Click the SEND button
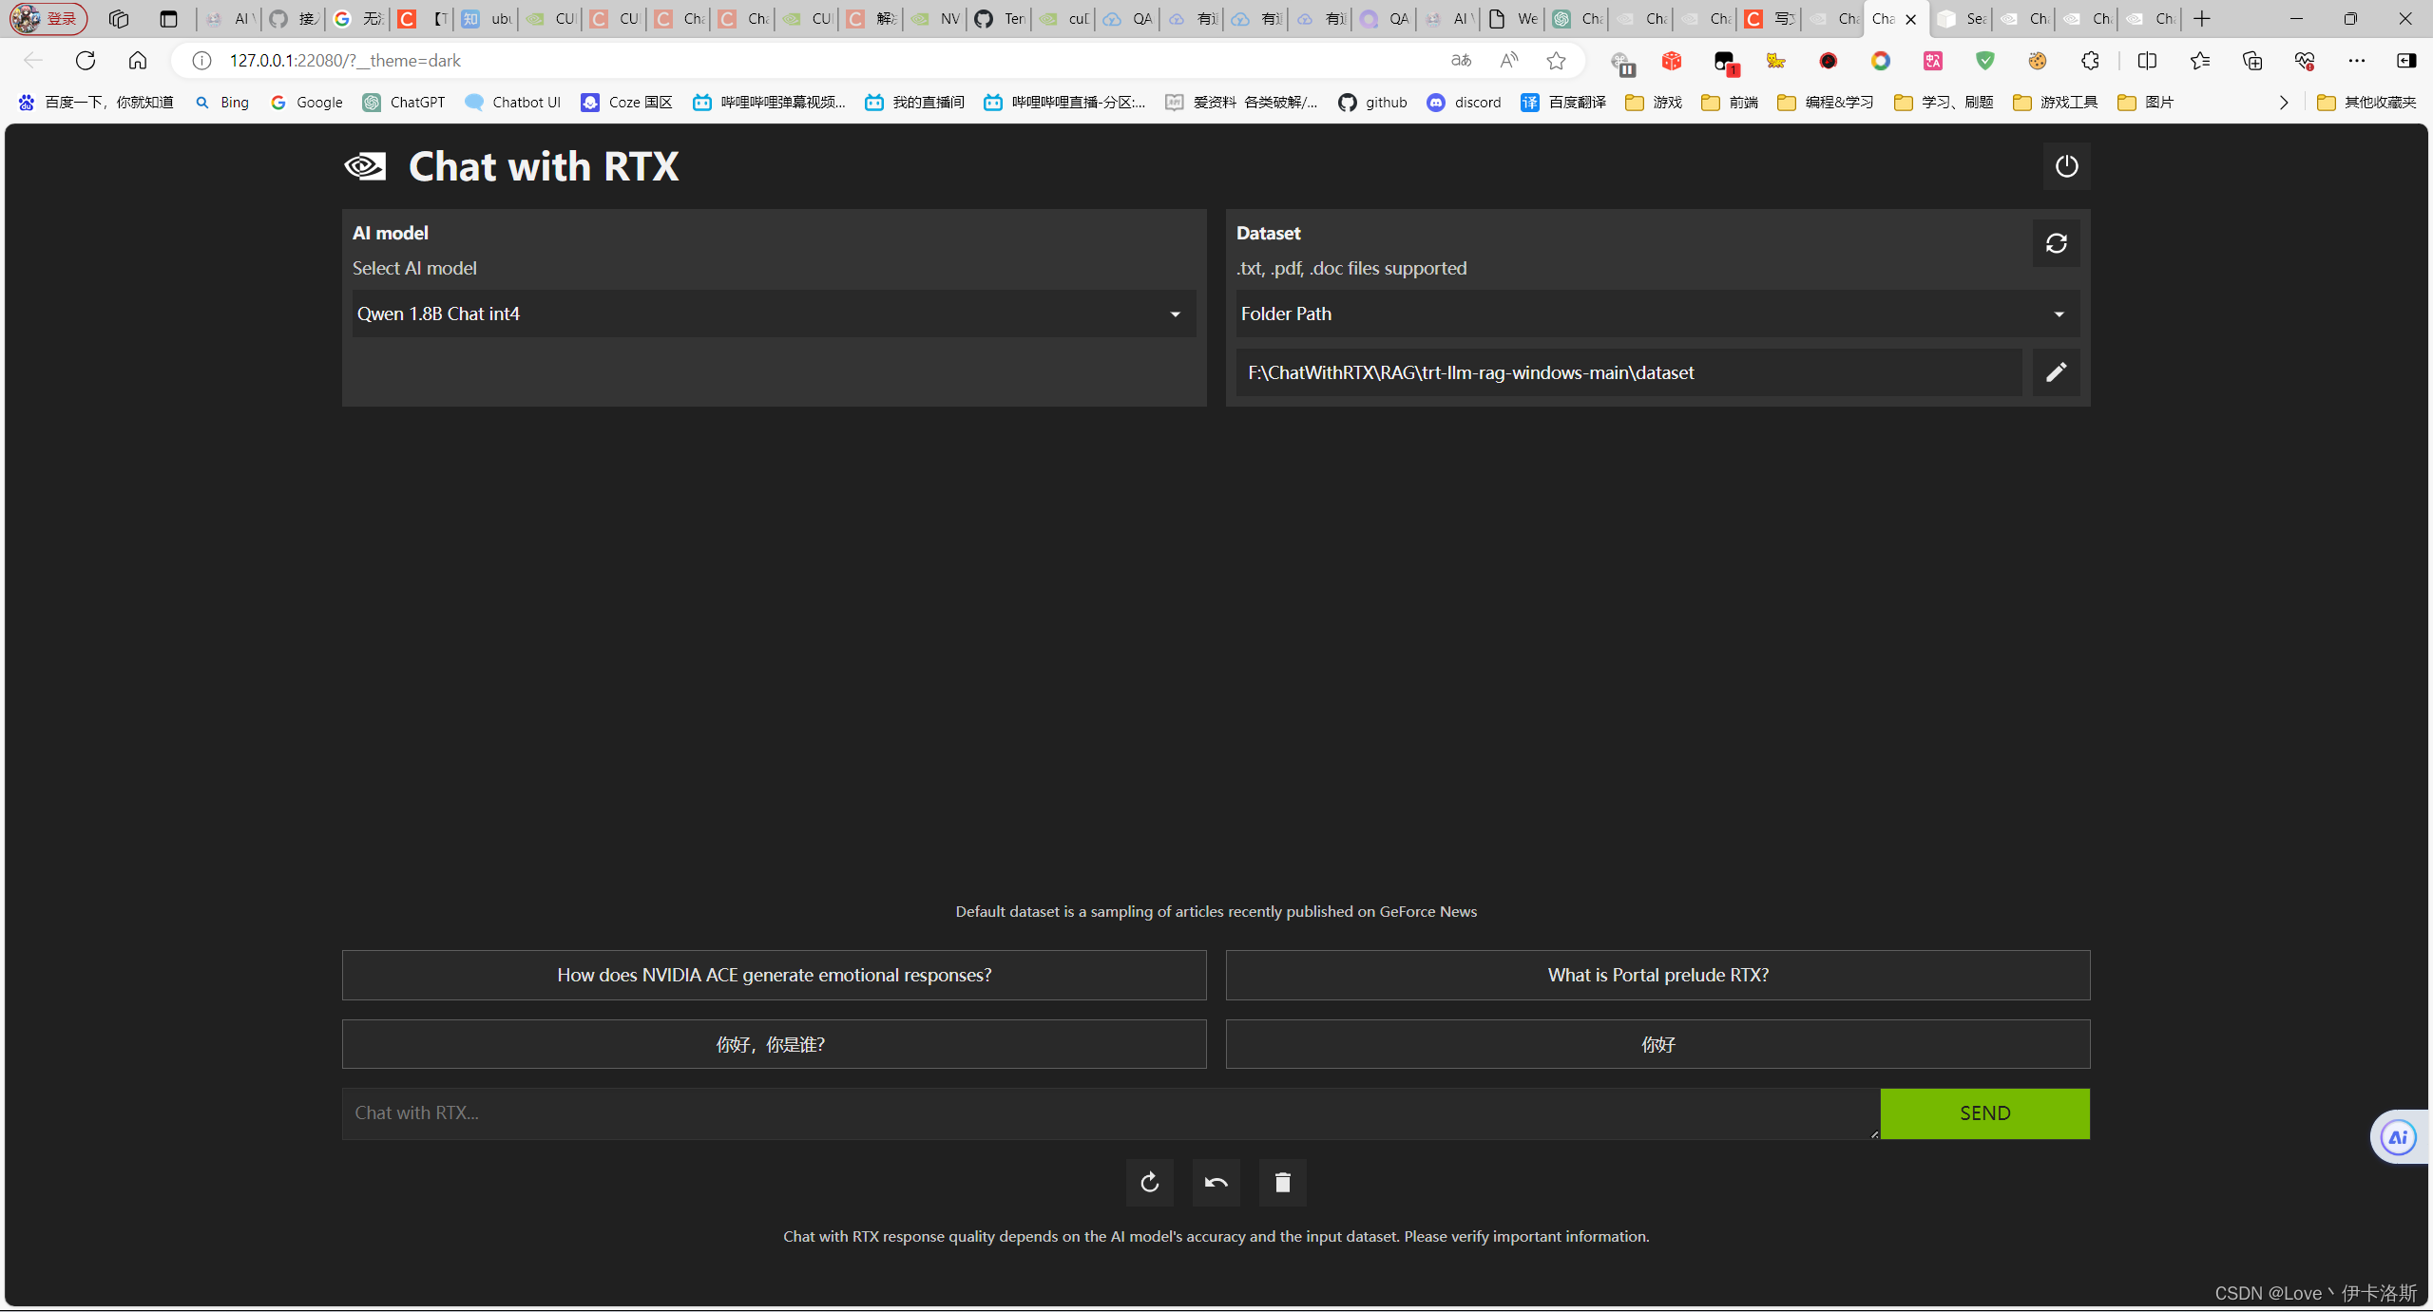This screenshot has width=2433, height=1312. 1984,1113
